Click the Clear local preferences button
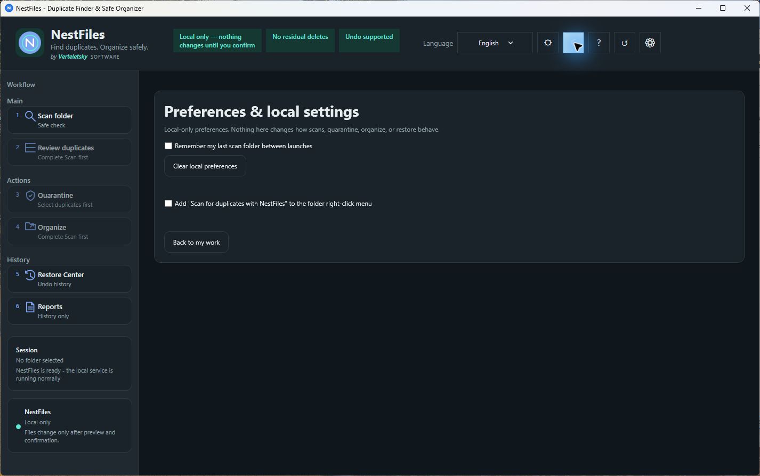760x476 pixels. pos(205,166)
